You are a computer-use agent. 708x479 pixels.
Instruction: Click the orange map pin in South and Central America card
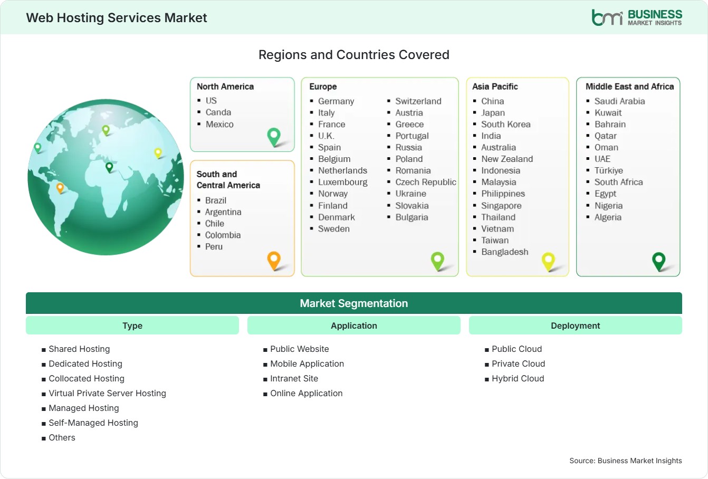274,261
